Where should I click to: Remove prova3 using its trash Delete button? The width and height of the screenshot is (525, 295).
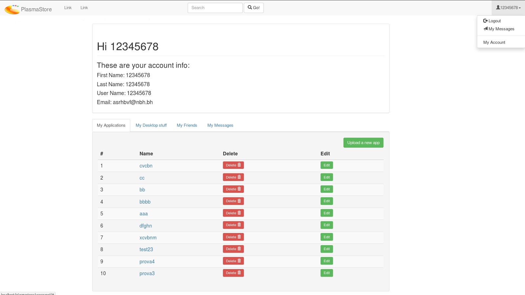pyautogui.click(x=233, y=273)
